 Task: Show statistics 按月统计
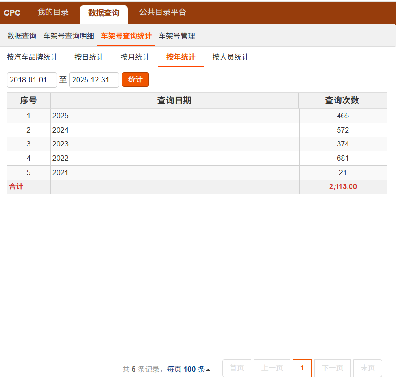coord(135,57)
